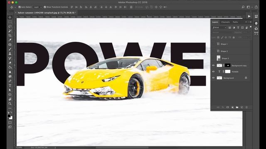Image resolution: width=266 pixels, height=149 pixels.
Task: Play the action with play button
Action: (249, 17)
